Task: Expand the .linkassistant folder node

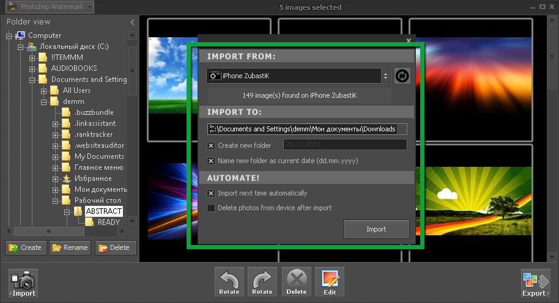Action: pyautogui.click(x=55, y=124)
